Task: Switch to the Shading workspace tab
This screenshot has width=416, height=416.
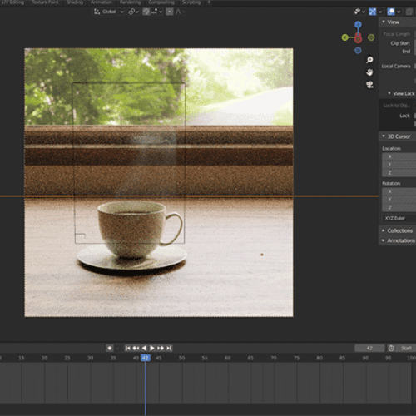Action: [x=75, y=2]
